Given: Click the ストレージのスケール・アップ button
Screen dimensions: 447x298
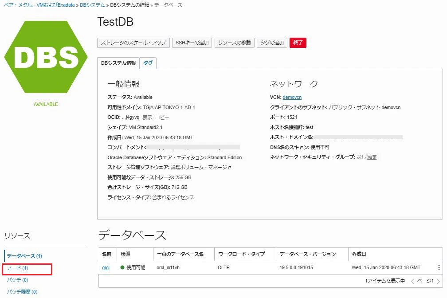Looking at the screenshot, I should coord(133,43).
